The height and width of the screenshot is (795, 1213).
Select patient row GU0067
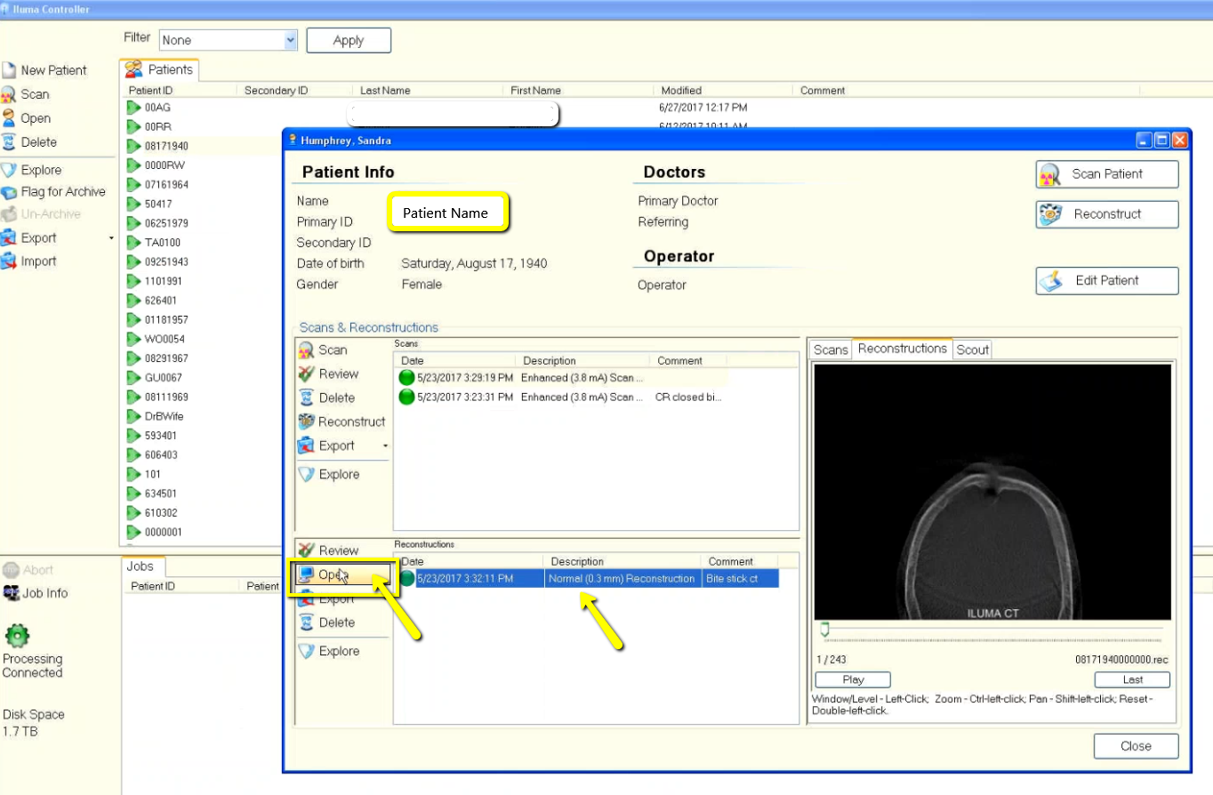pyautogui.click(x=202, y=378)
